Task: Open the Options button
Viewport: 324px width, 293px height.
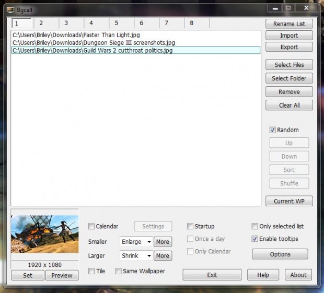Action: [x=280, y=254]
